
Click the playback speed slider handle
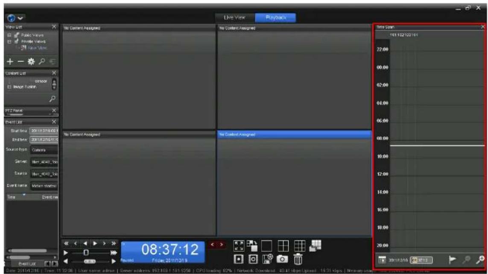tap(86, 253)
